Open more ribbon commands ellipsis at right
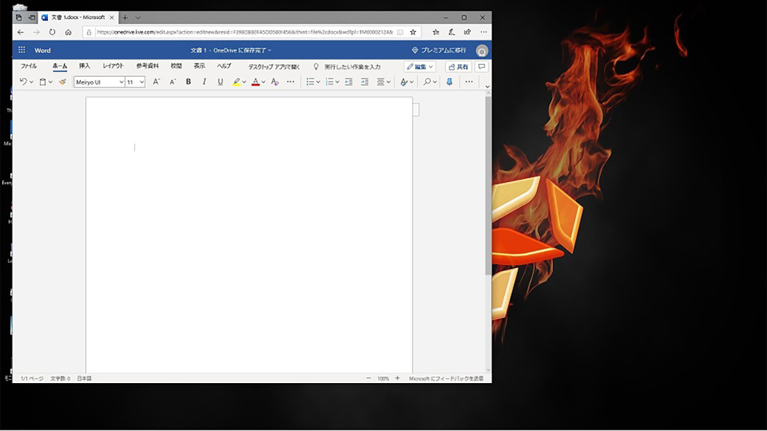The height and width of the screenshot is (431, 767). tap(469, 82)
